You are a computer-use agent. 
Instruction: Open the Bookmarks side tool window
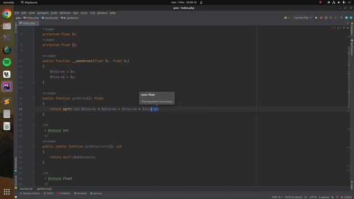(x=15, y=164)
